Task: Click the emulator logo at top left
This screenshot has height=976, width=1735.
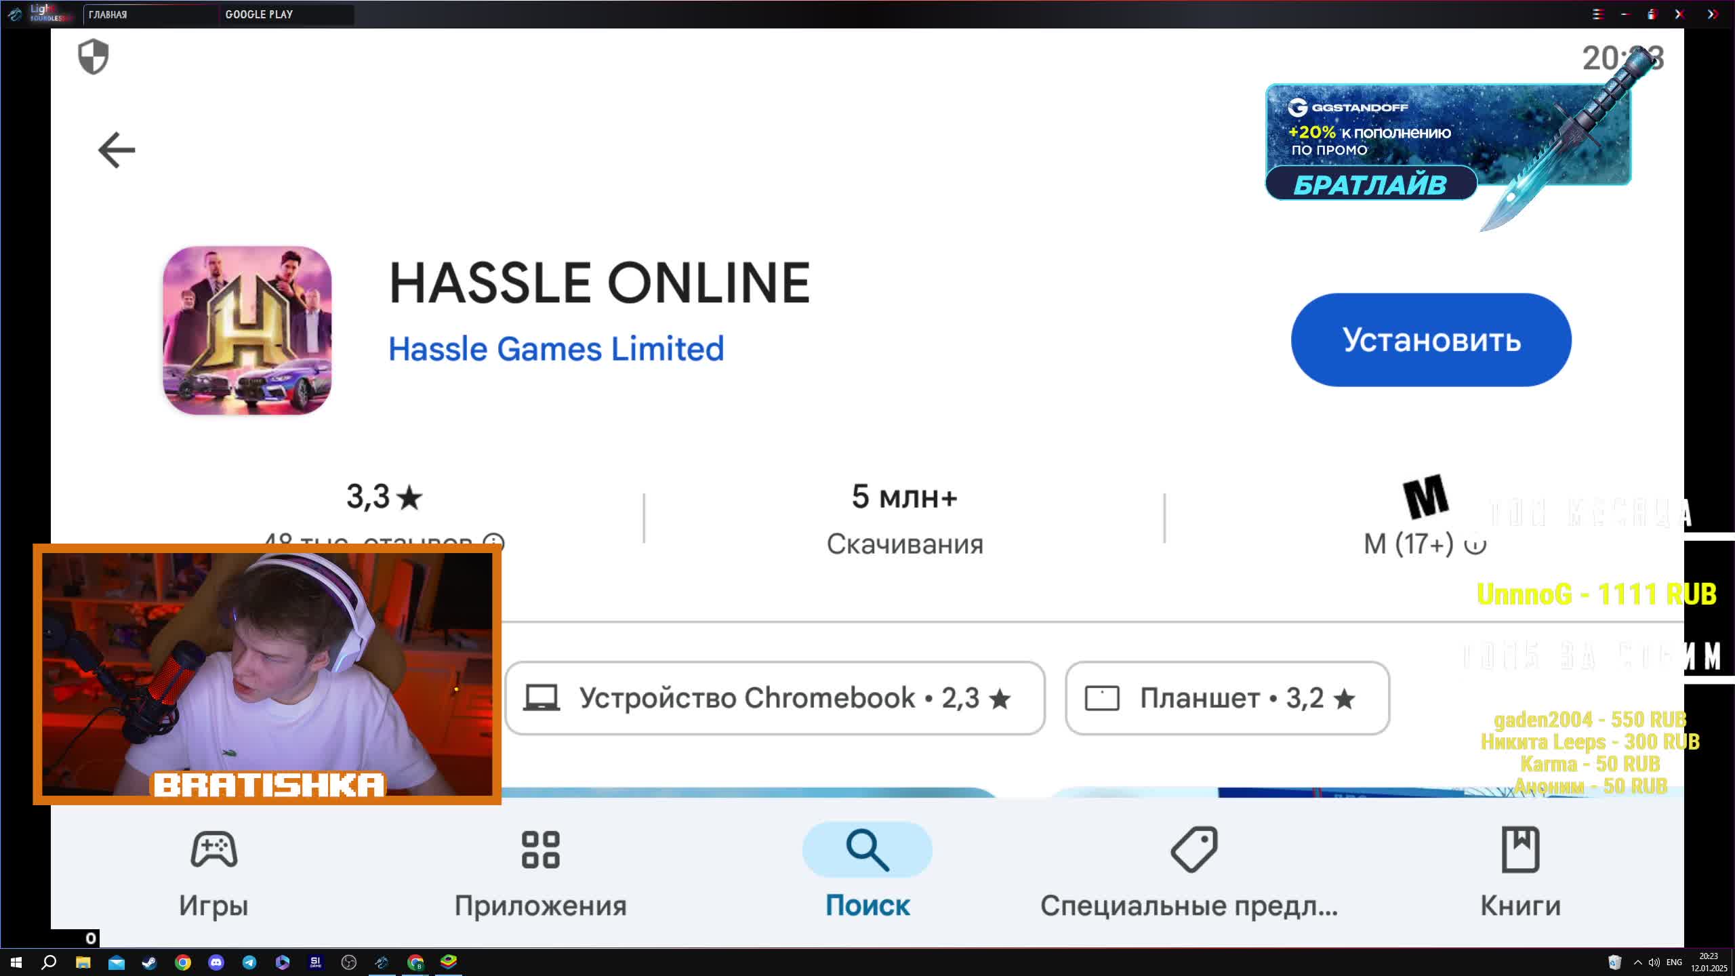Action: click(15, 14)
